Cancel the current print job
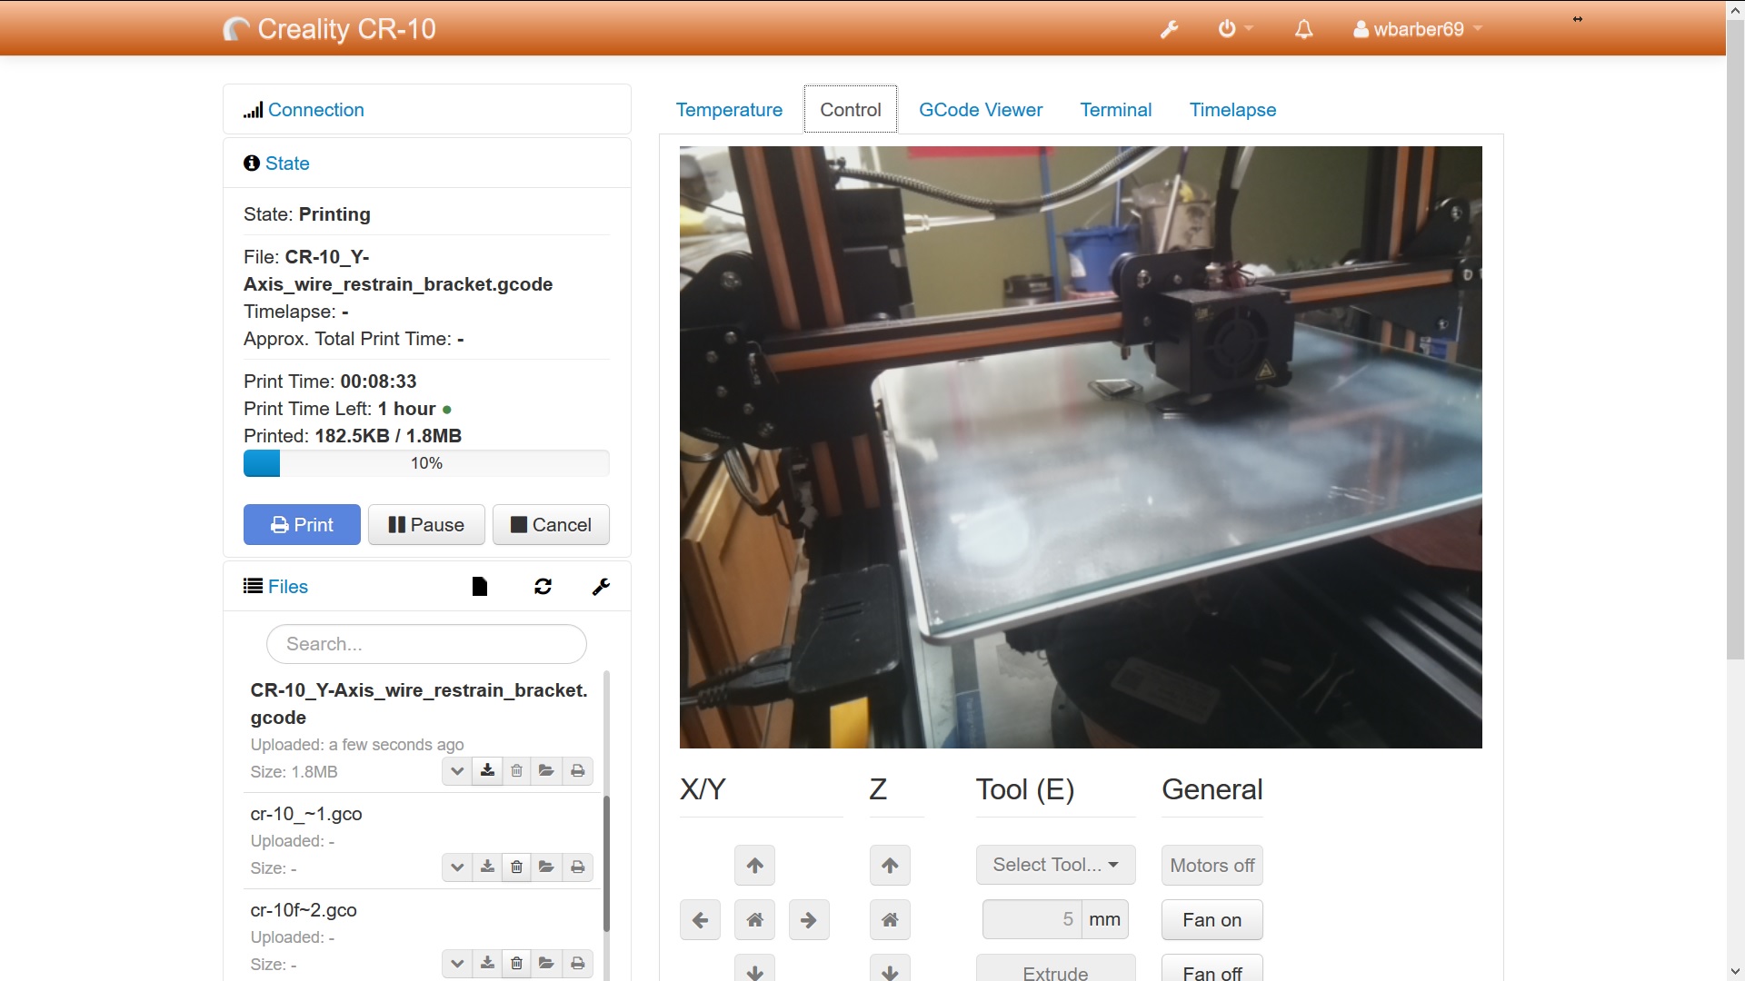 (x=551, y=525)
